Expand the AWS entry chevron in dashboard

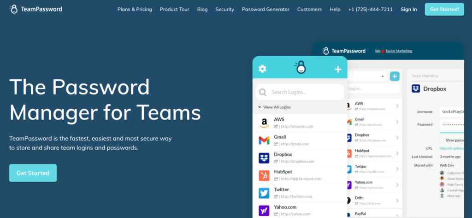point(397,106)
